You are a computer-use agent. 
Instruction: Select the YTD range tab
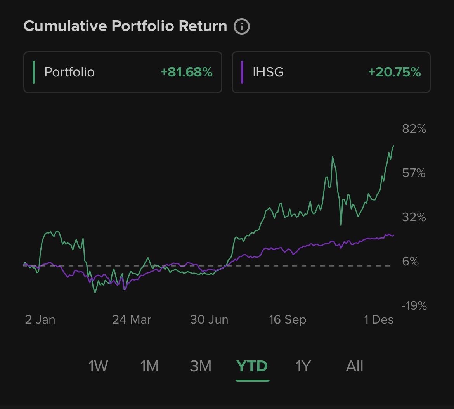252,366
